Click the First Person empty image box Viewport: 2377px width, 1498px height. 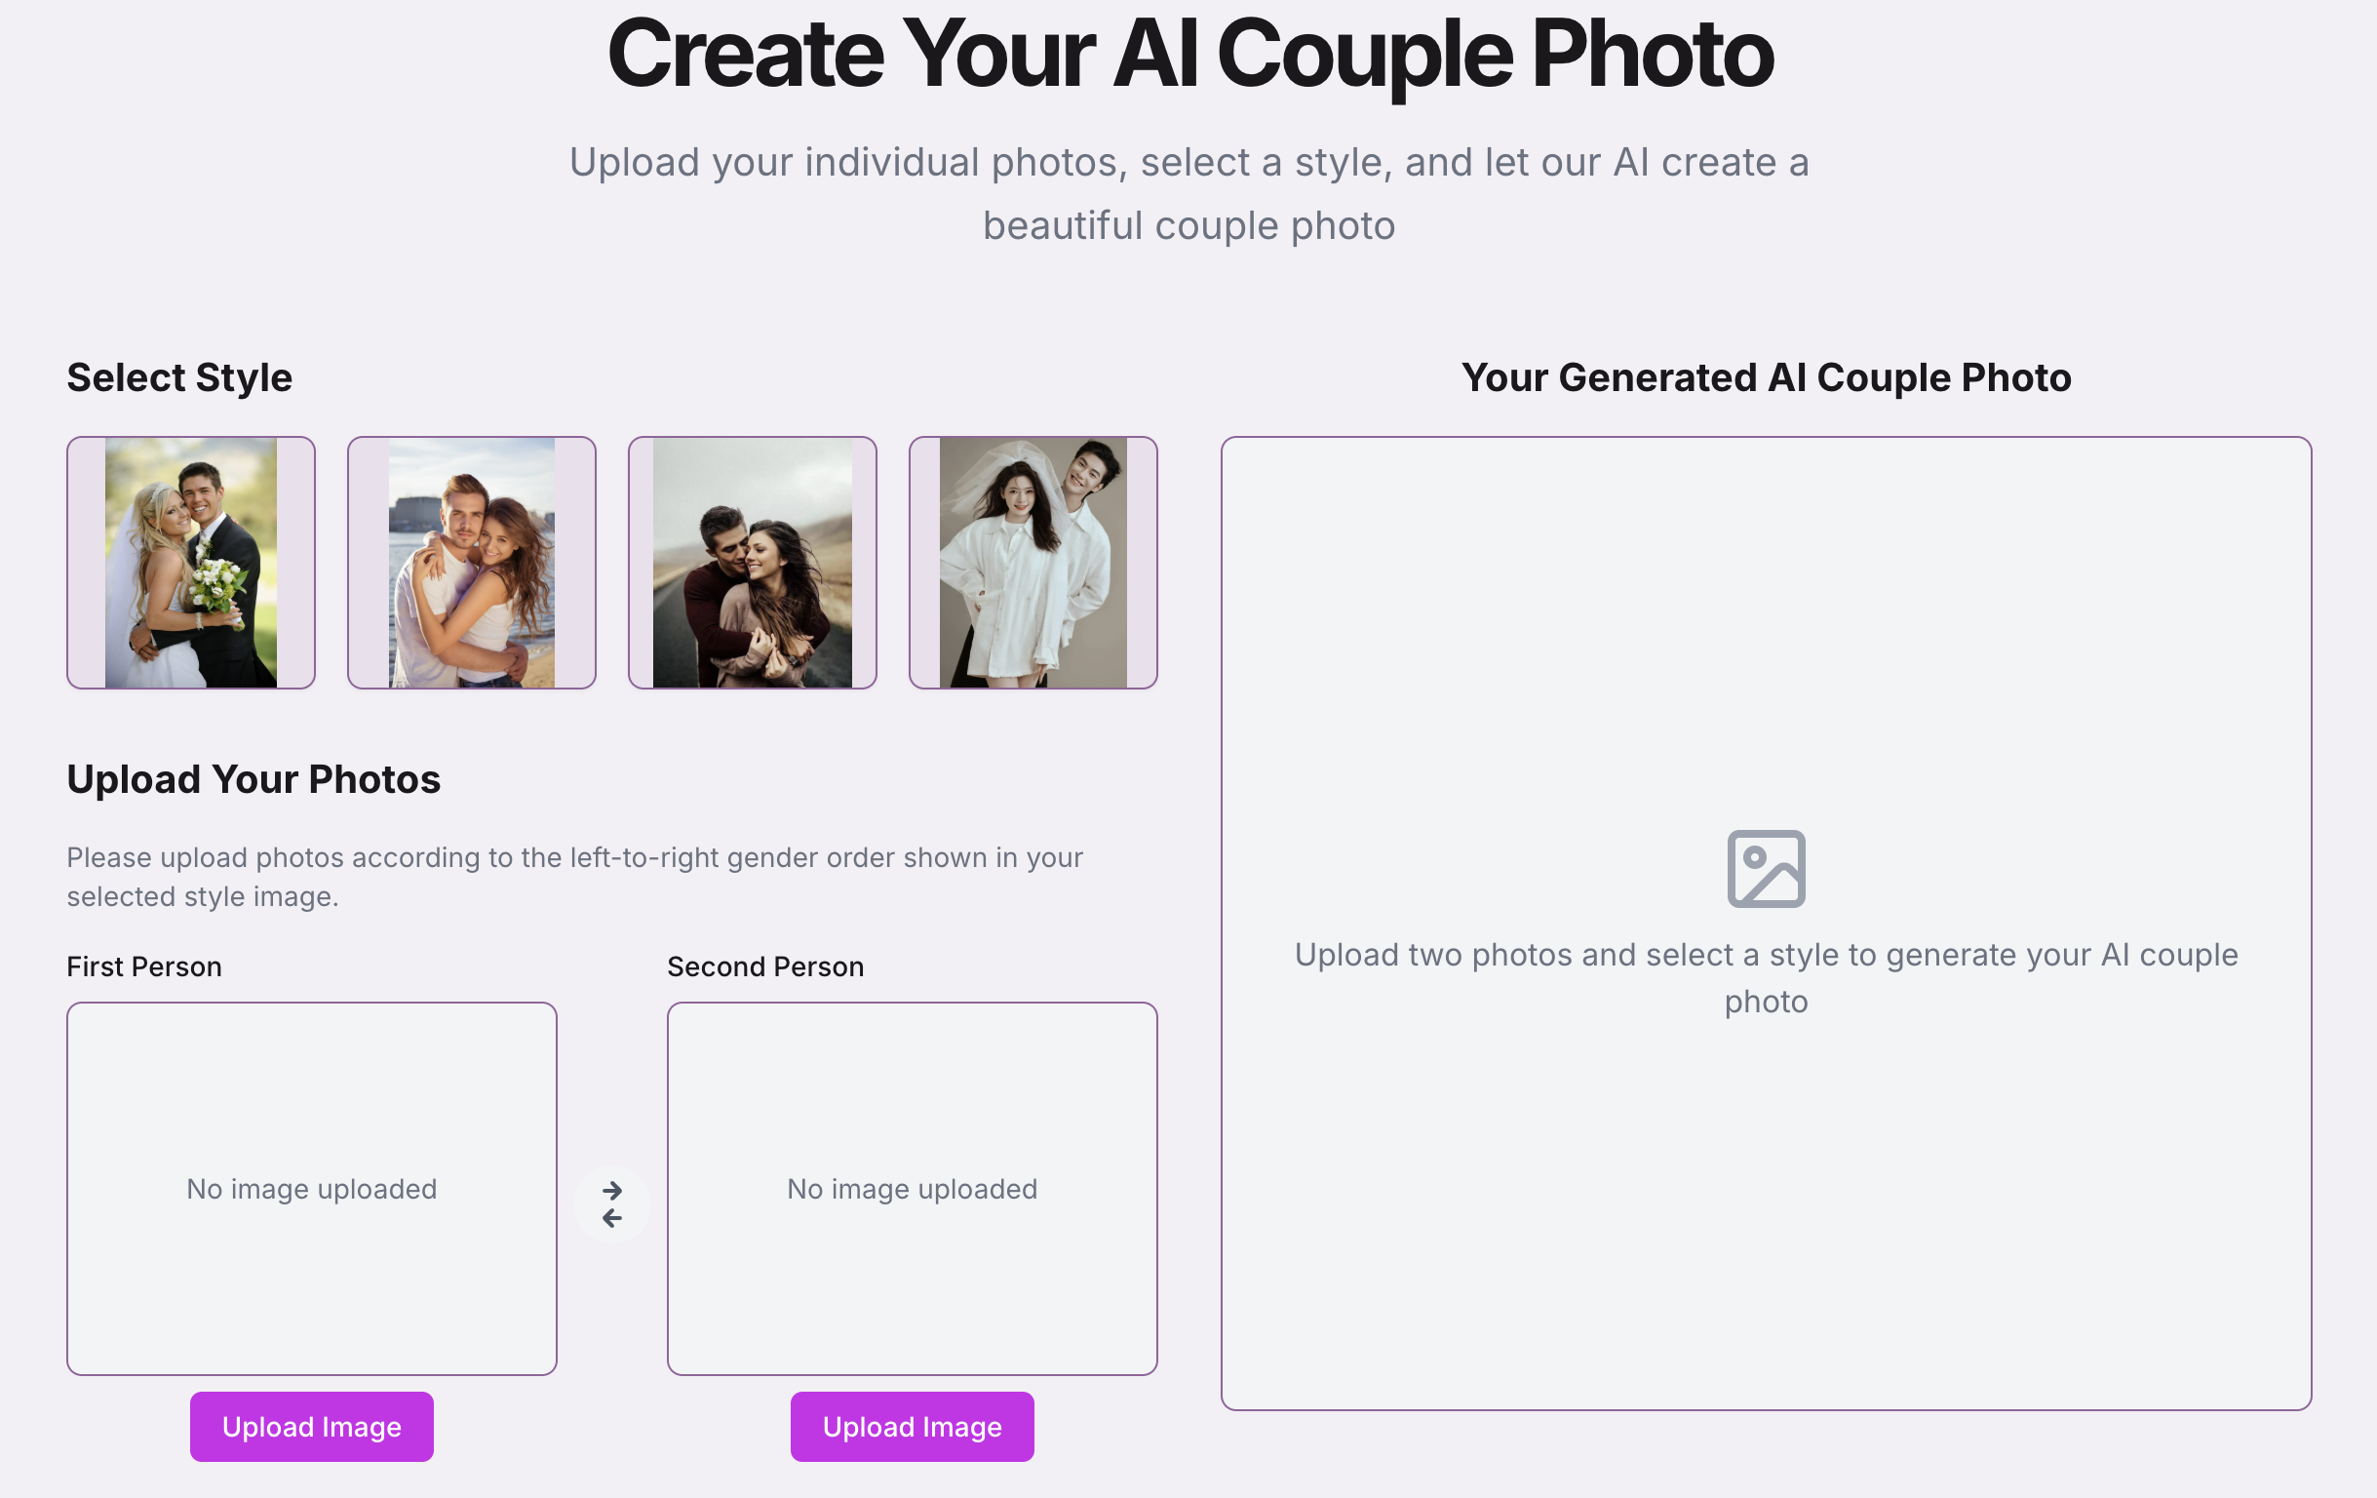tap(312, 1188)
